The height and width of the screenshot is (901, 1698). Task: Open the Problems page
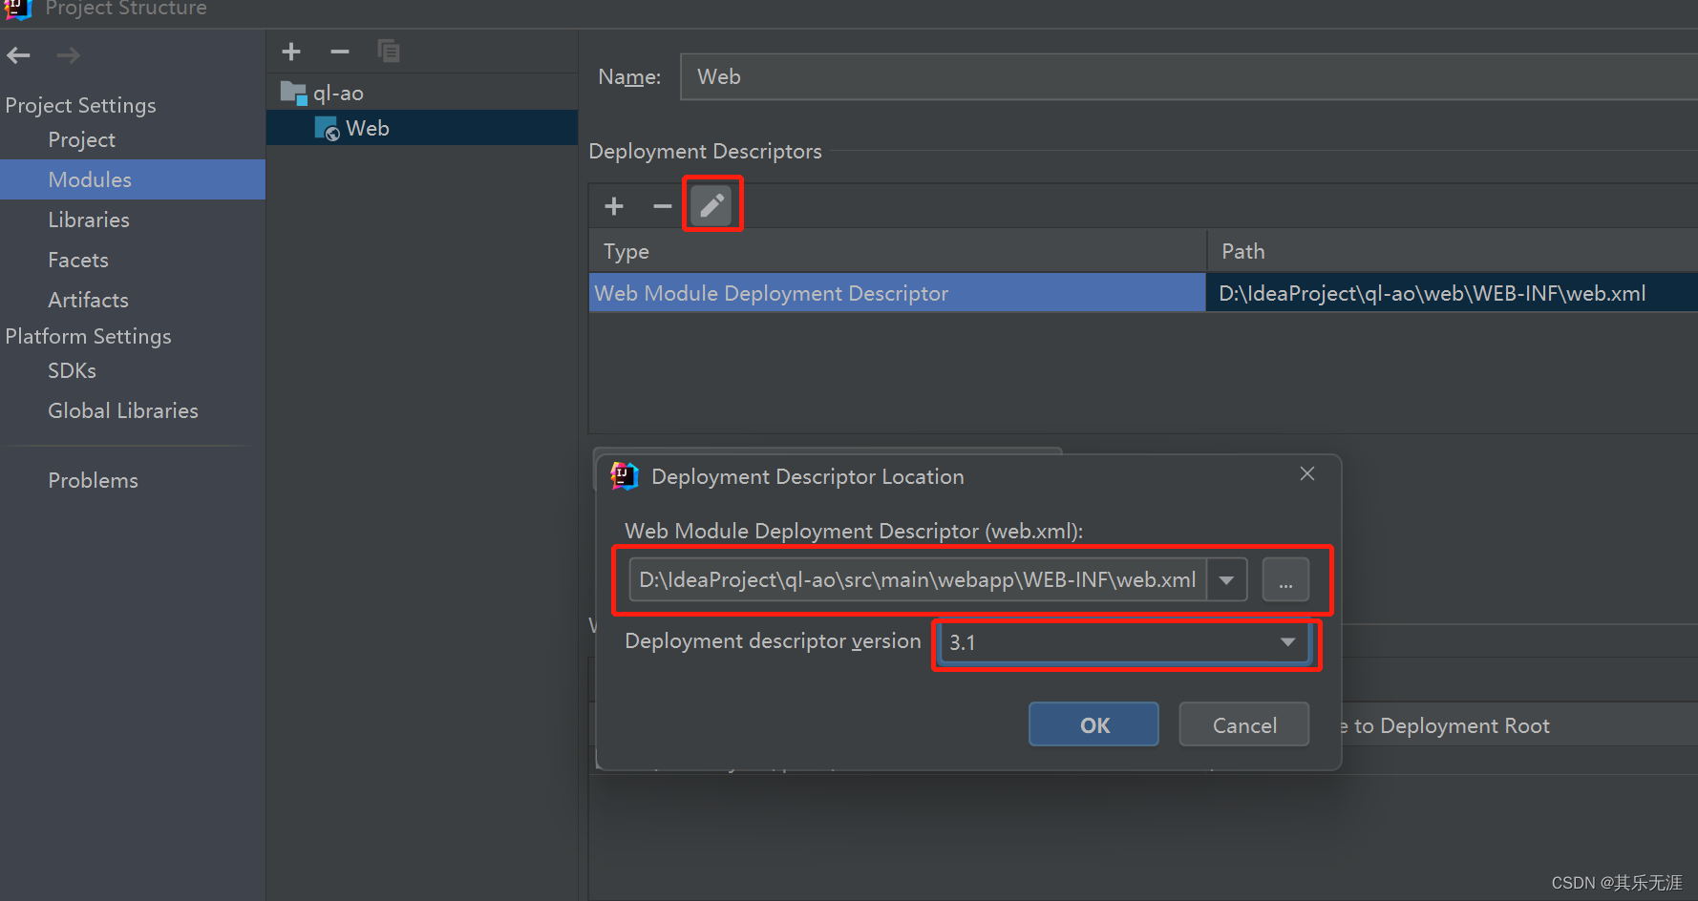(94, 480)
